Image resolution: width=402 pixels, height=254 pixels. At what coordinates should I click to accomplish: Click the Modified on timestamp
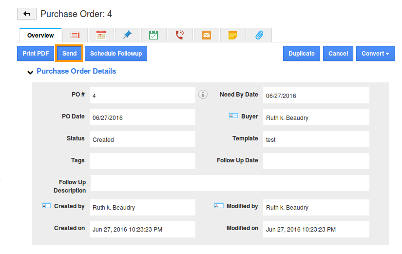[316, 229]
